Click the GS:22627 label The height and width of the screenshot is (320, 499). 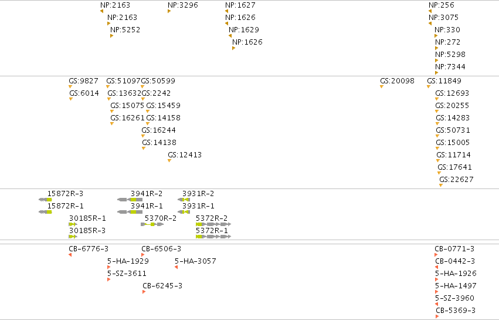(x=457, y=180)
